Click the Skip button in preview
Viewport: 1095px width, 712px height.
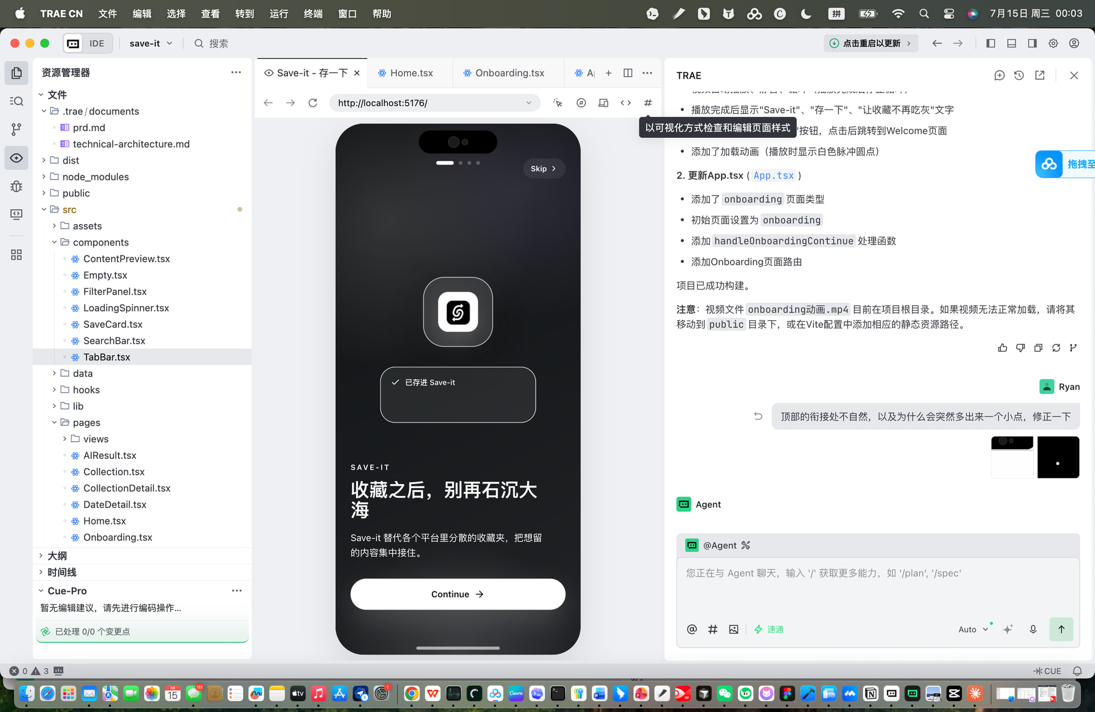coord(544,169)
